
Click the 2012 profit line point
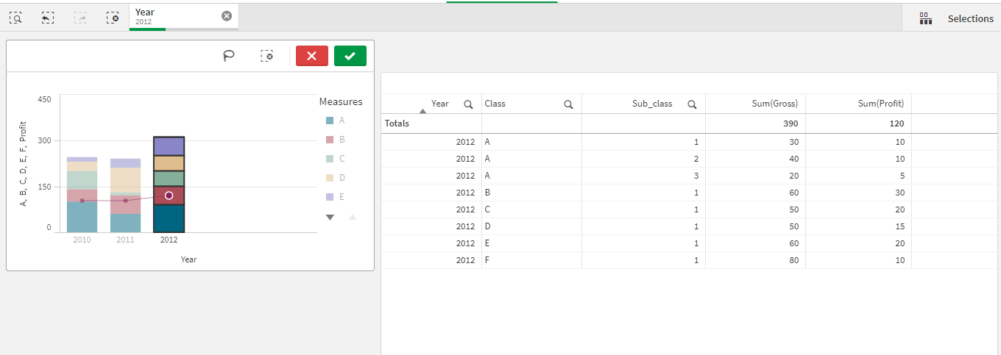[x=169, y=196]
